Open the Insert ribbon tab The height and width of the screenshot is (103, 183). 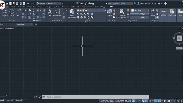(13, 7)
